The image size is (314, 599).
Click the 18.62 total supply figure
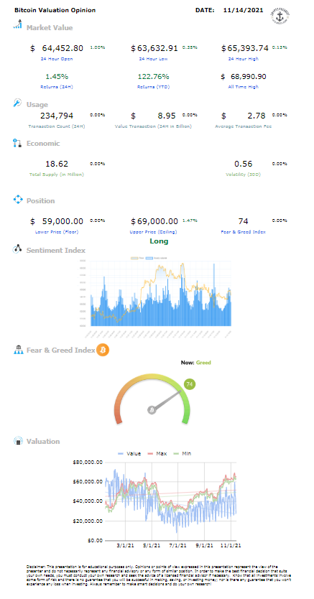[x=57, y=164]
